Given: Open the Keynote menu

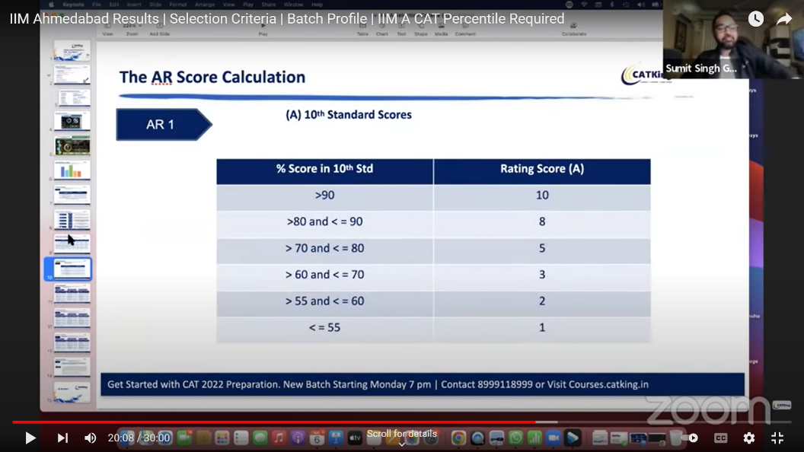Looking at the screenshot, I should [x=73, y=5].
